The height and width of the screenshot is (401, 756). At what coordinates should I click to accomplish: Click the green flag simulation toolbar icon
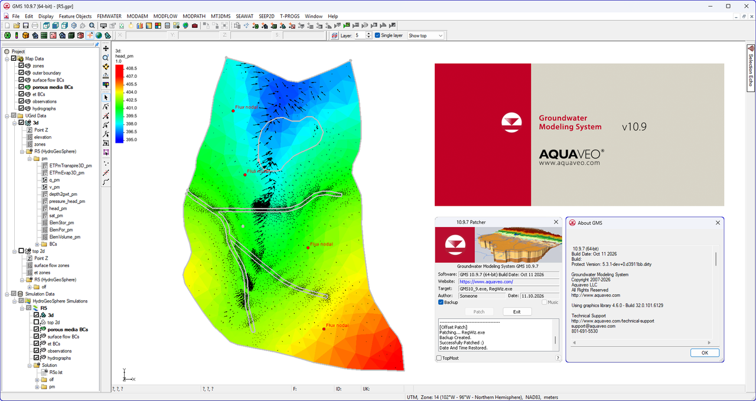347,25
